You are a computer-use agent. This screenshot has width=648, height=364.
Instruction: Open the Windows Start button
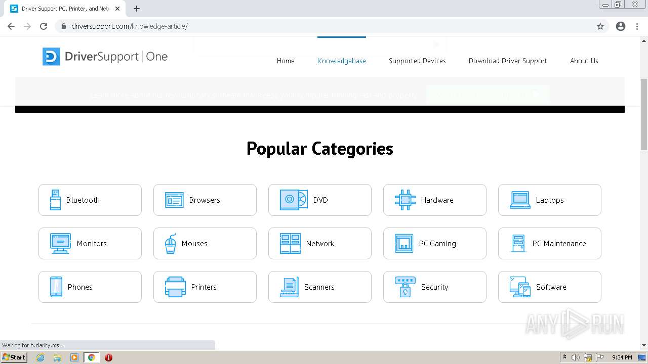pyautogui.click(x=14, y=357)
